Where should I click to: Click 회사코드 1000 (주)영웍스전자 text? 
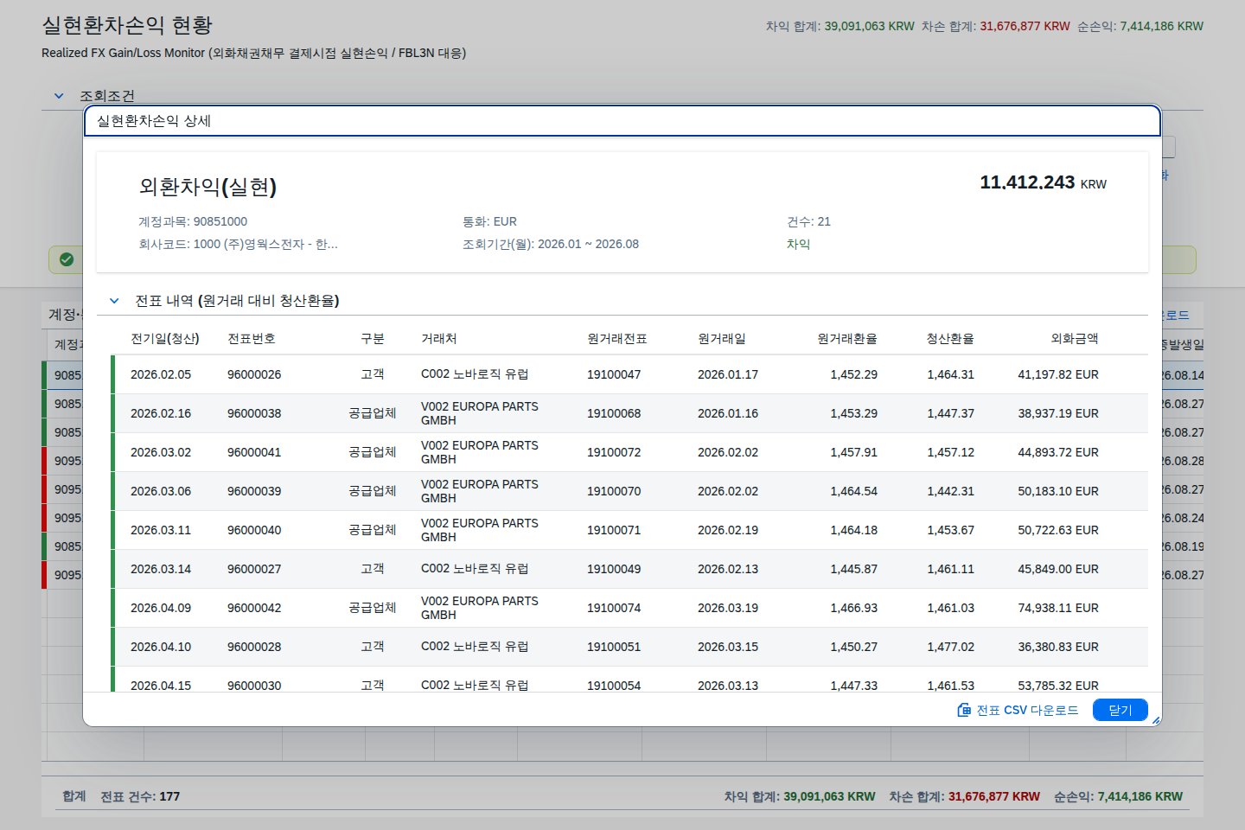click(238, 244)
